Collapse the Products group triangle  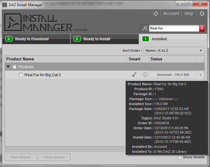coord(8,66)
